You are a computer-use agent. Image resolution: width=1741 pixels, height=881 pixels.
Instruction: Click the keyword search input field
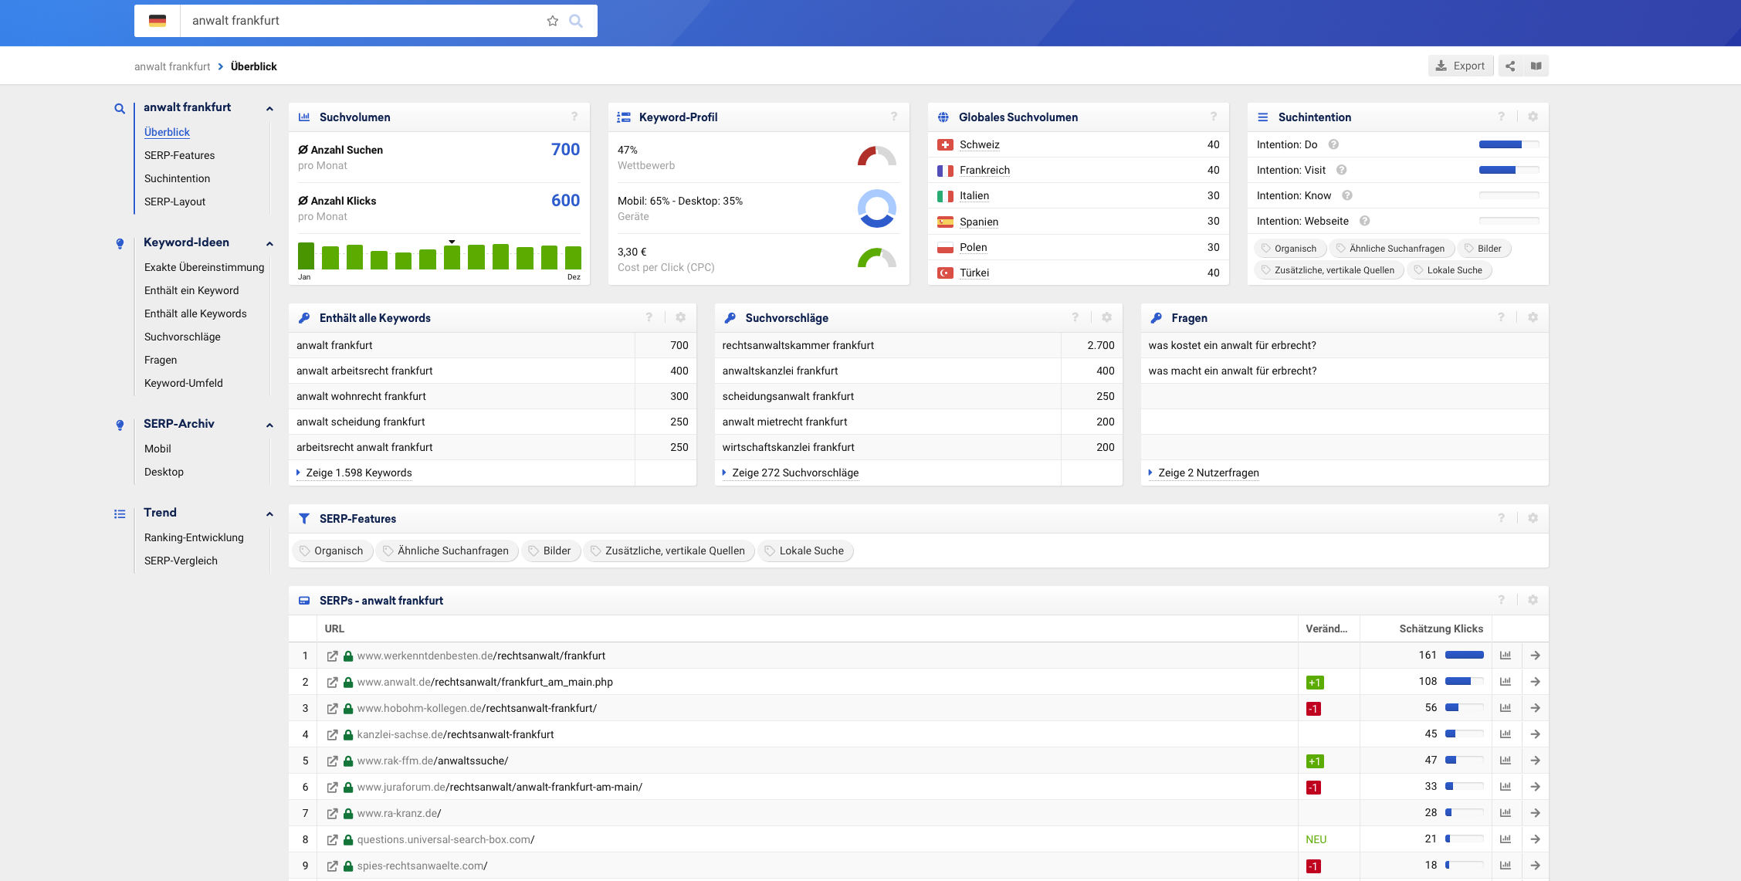tap(363, 21)
